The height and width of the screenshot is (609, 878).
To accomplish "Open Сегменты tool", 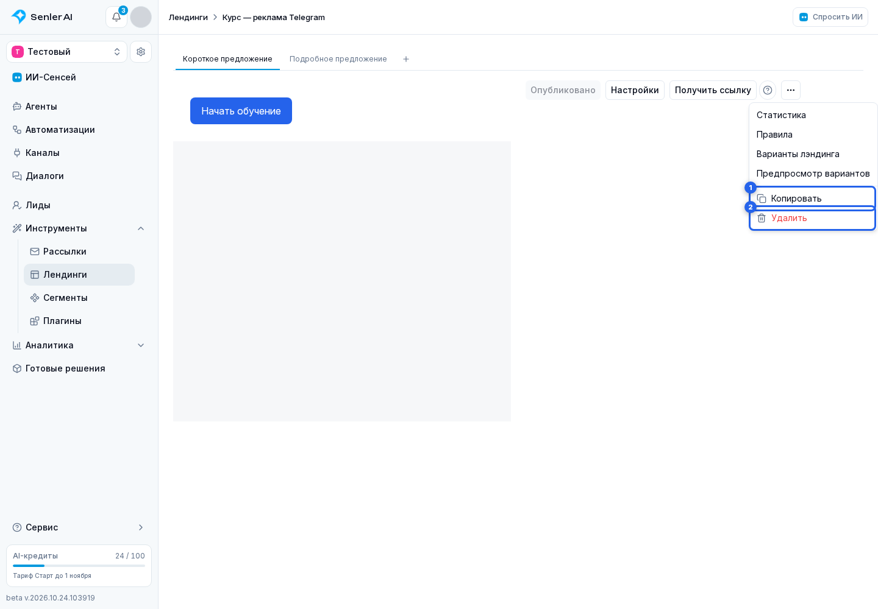I will click(79, 298).
